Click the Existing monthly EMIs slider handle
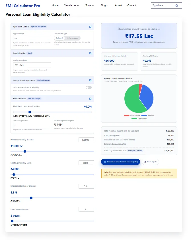191x240 pixels. 14,174
